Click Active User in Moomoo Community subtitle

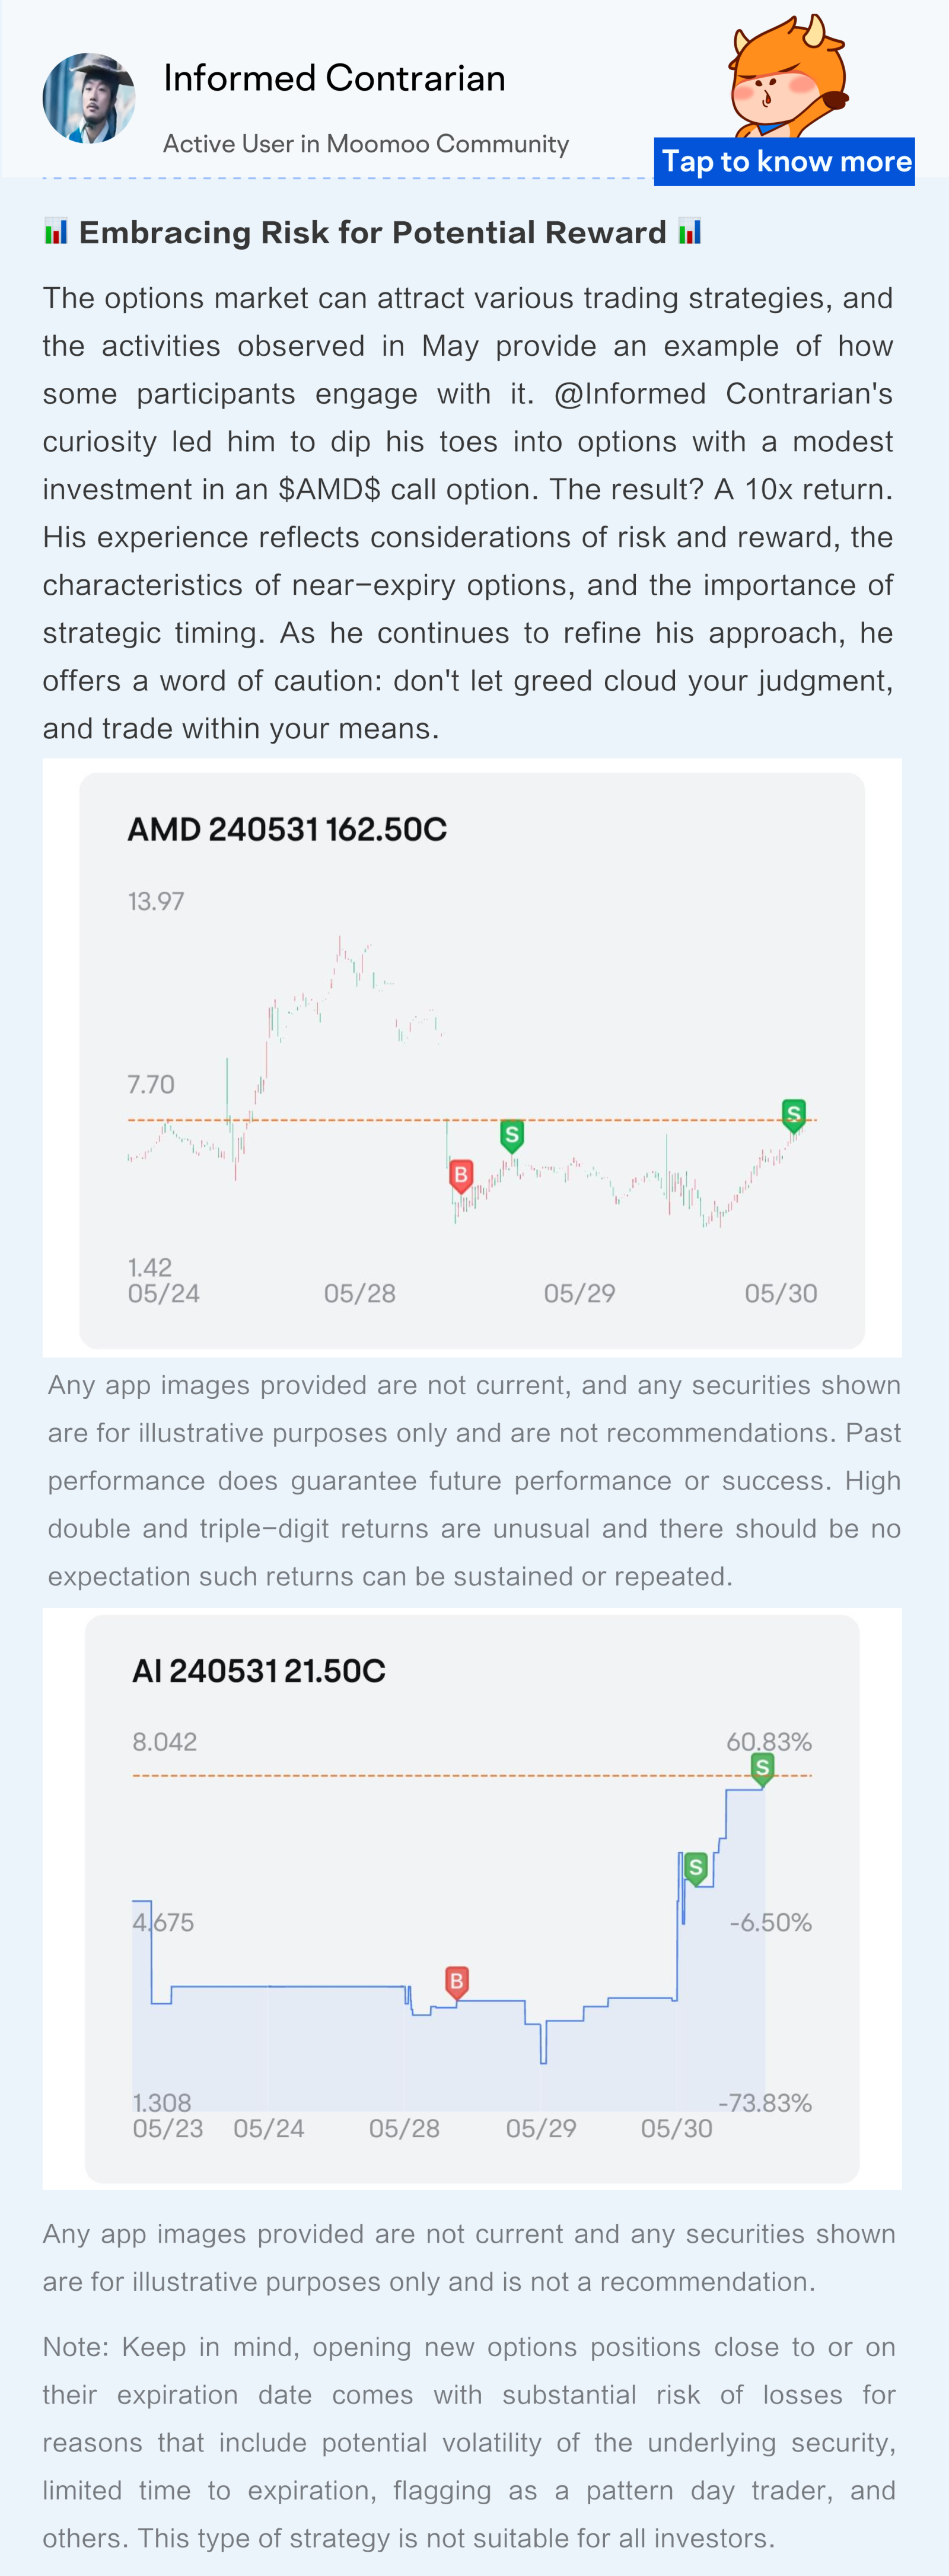[x=366, y=144]
